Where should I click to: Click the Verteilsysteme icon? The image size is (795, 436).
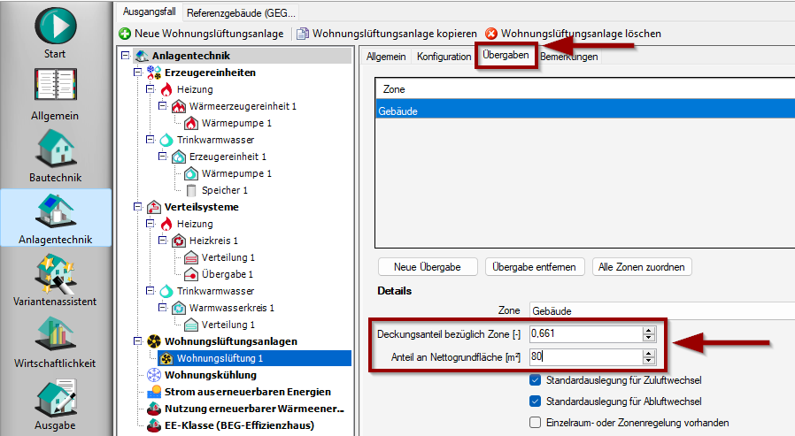click(x=154, y=207)
